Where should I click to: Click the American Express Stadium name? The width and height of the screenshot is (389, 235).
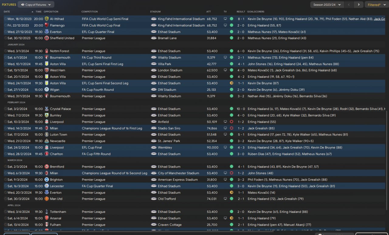(178, 180)
